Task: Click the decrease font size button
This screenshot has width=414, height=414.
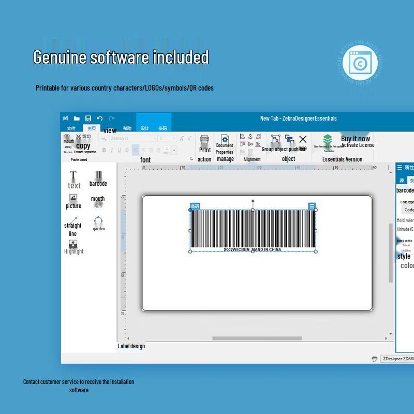Action: (189, 138)
